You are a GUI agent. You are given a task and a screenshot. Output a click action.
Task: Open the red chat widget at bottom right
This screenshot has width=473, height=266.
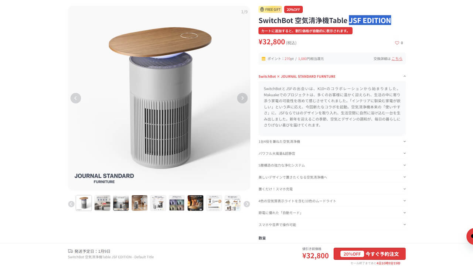(470, 235)
